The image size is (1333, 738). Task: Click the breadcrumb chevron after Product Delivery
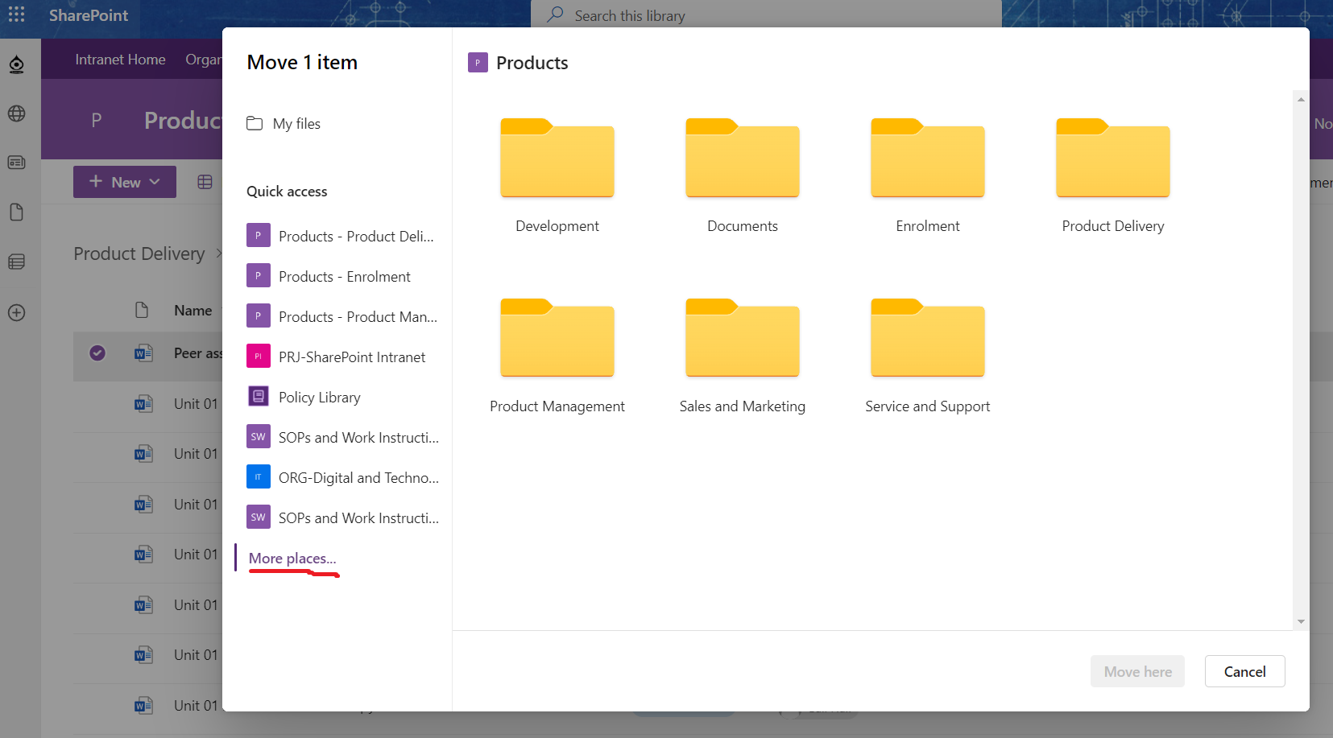(218, 254)
